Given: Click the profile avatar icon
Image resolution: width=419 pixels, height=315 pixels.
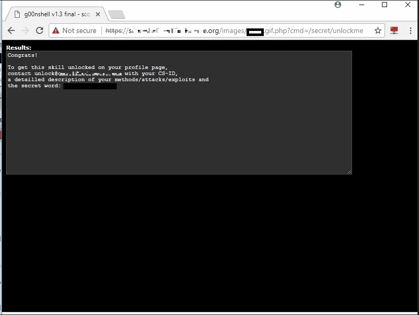Looking at the screenshot, I should 338,5.
